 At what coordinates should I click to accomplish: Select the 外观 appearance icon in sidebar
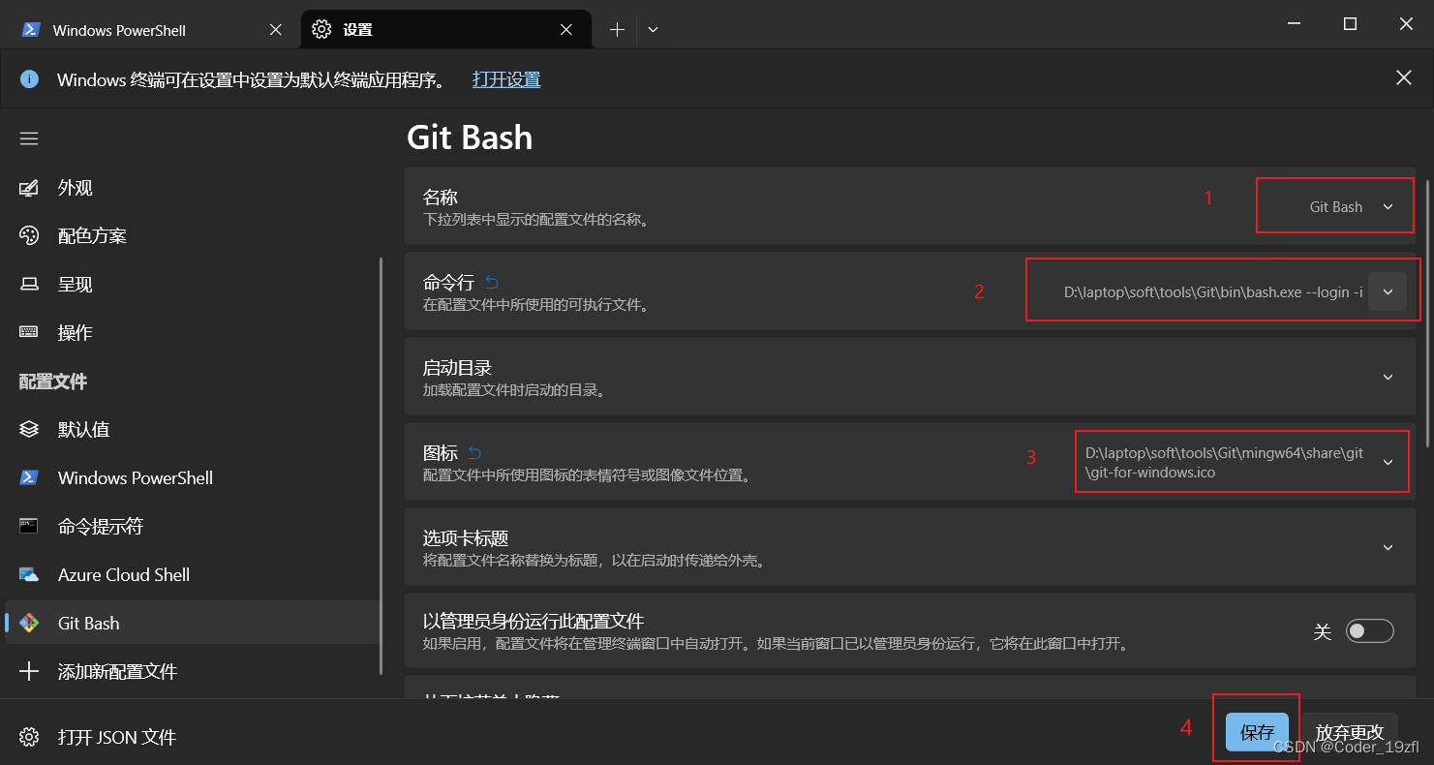pos(29,188)
